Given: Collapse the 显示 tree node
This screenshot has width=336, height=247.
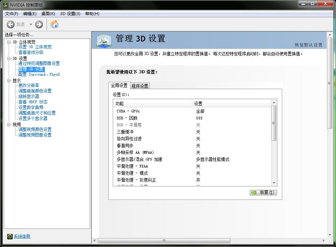Looking at the screenshot, I should pos(9,80).
